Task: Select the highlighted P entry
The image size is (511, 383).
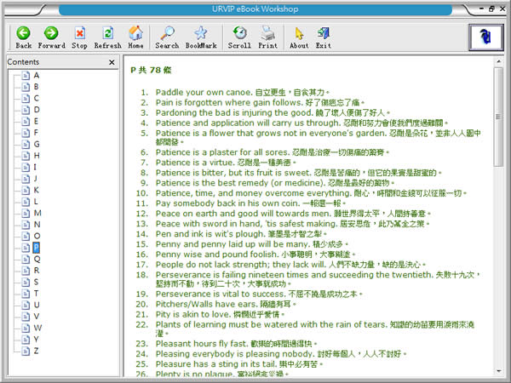Action: coord(37,247)
